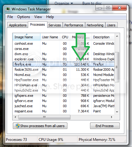Open the File menu

click(x=10, y=17)
